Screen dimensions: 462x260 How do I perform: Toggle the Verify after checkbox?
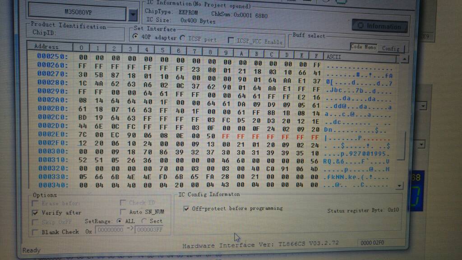(x=35, y=212)
